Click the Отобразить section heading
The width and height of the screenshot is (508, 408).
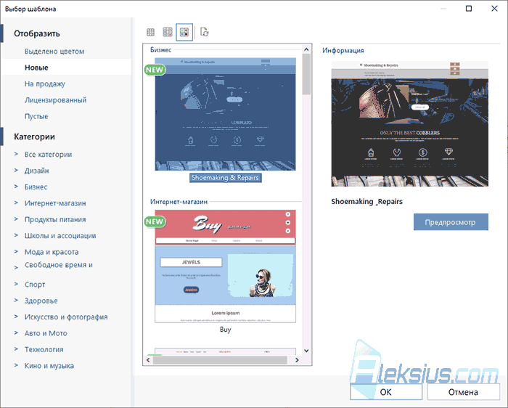(37, 33)
